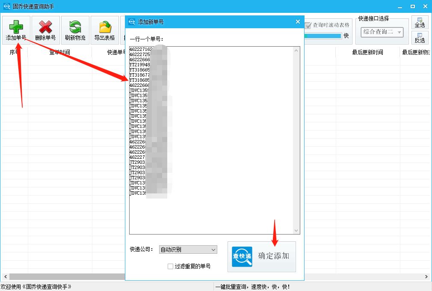Click the 刷新物流 refresh icon
The image size is (432, 291).
coord(75,27)
